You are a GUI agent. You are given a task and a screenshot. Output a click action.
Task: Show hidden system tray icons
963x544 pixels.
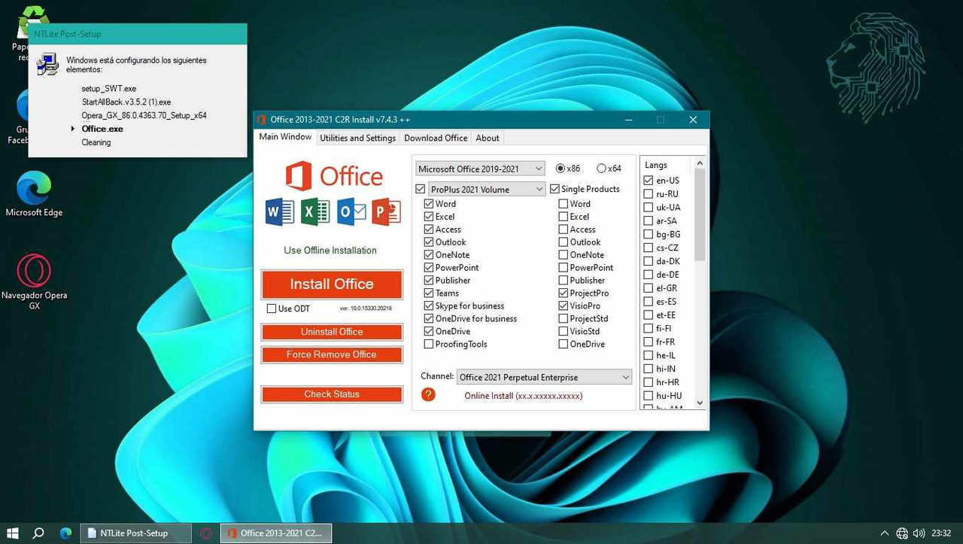pyautogui.click(x=885, y=533)
